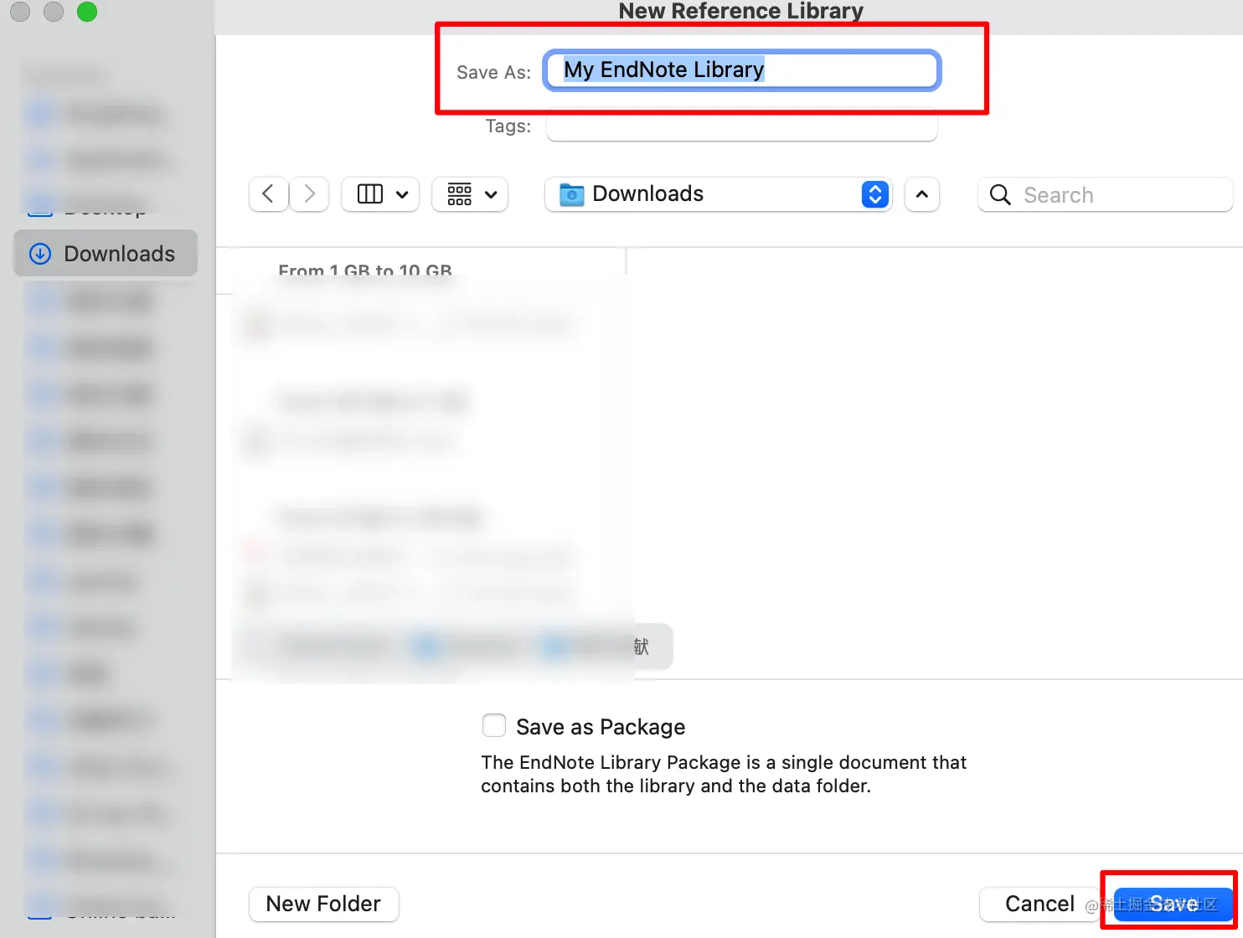
Task: Click the Downloads folder icon in location popup
Action: coord(571,194)
